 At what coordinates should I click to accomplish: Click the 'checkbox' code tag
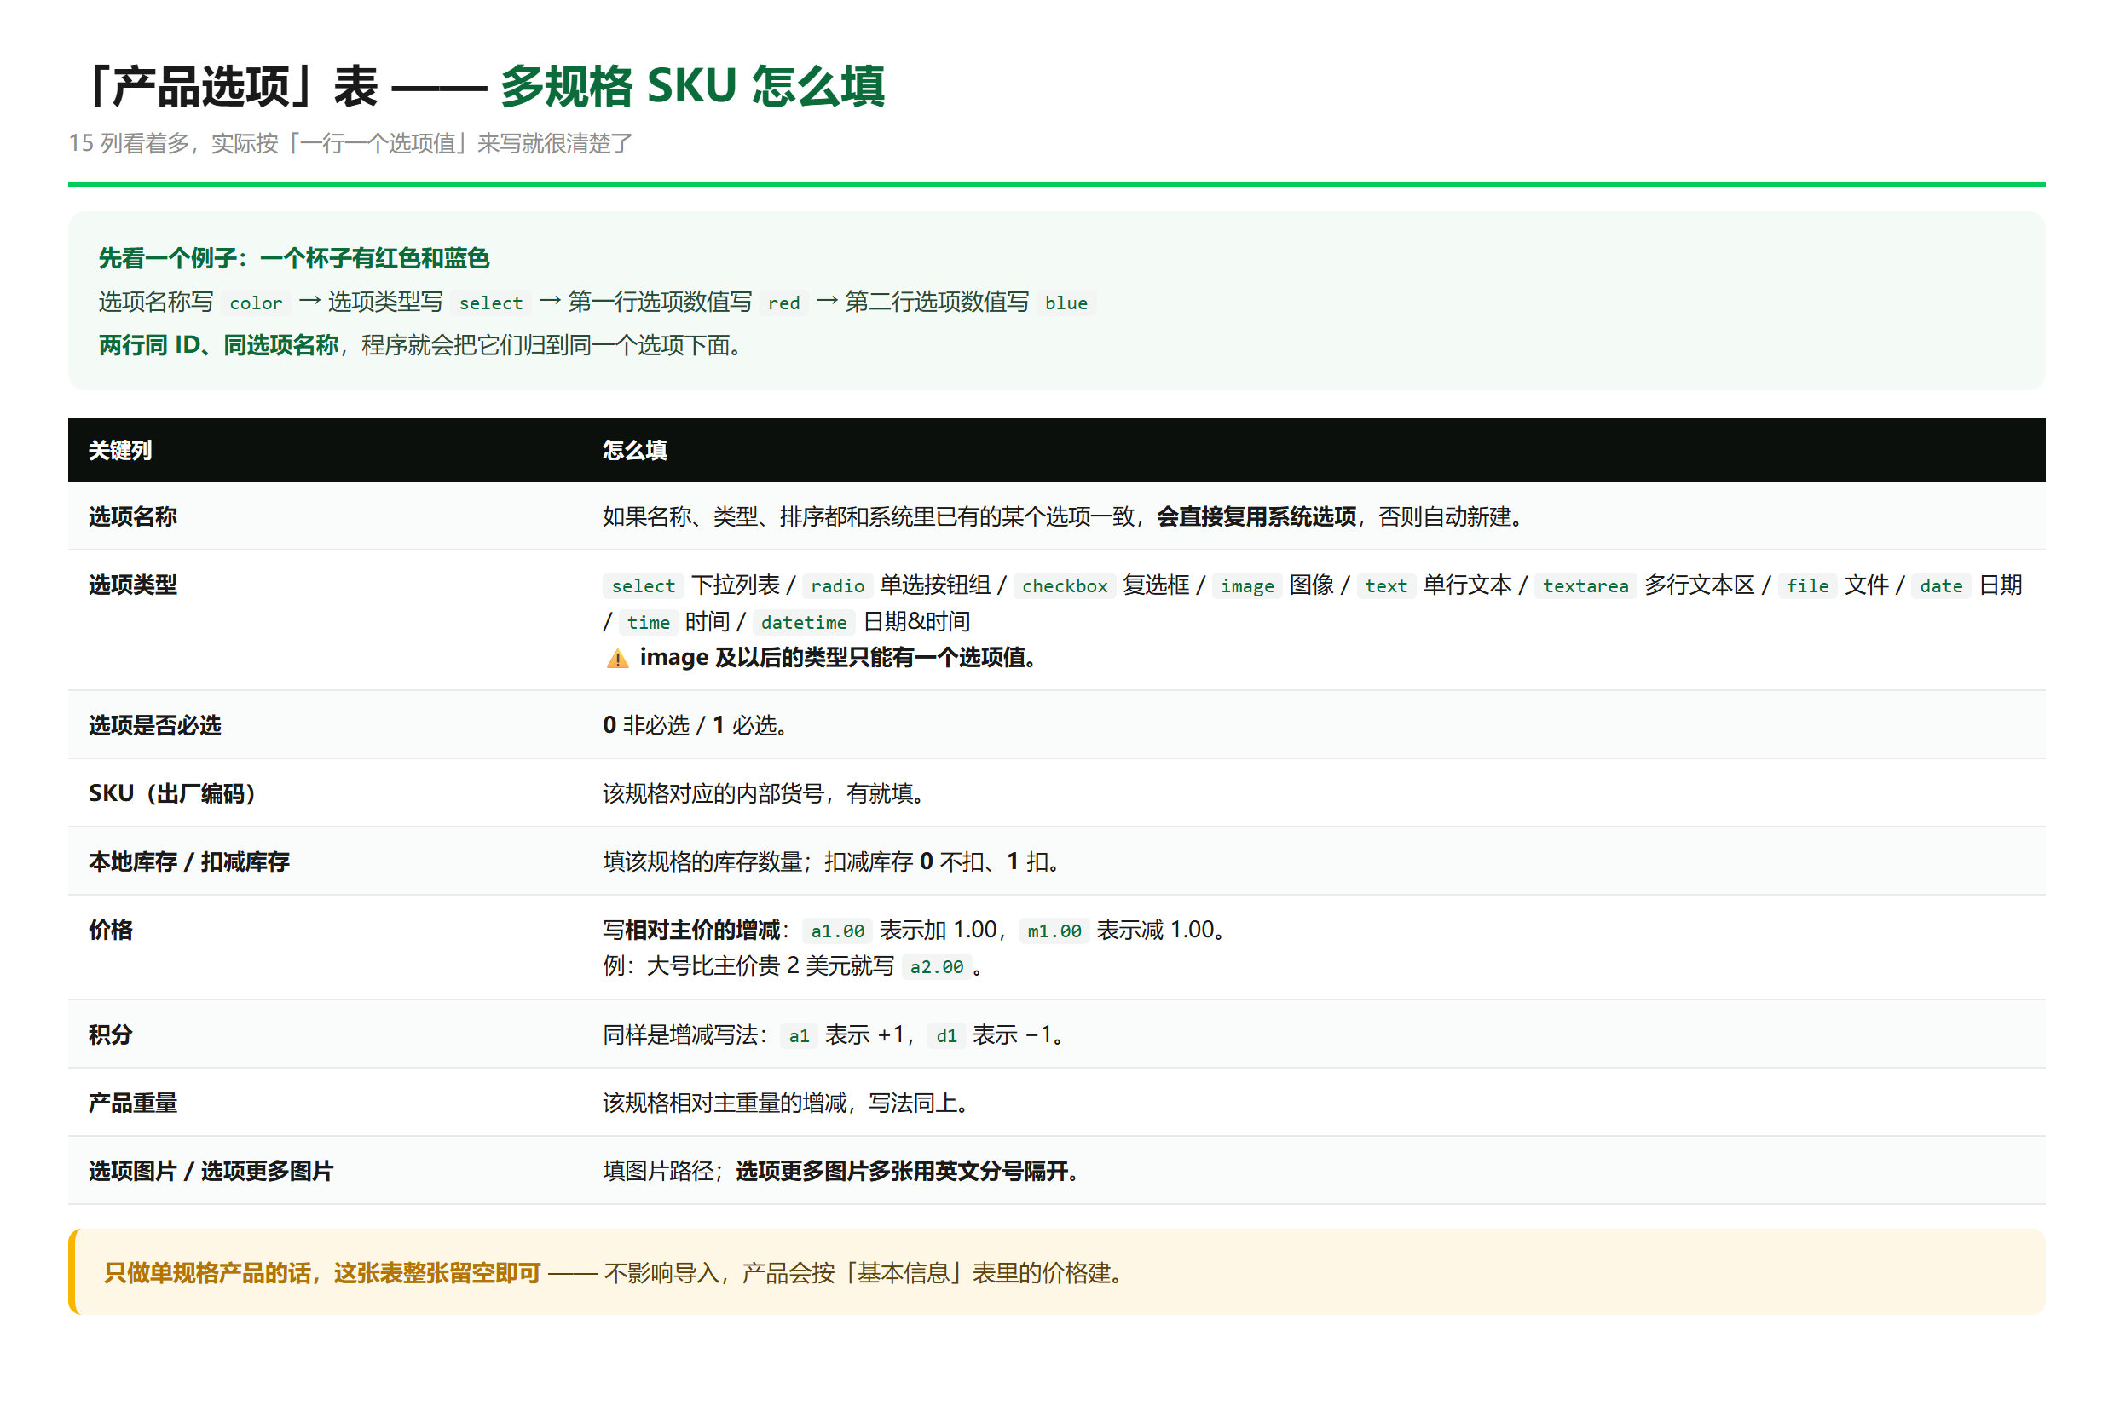1065,585
